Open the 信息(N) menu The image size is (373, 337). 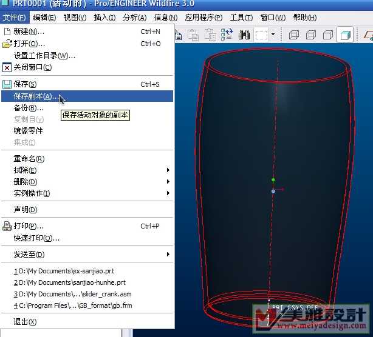(x=166, y=18)
